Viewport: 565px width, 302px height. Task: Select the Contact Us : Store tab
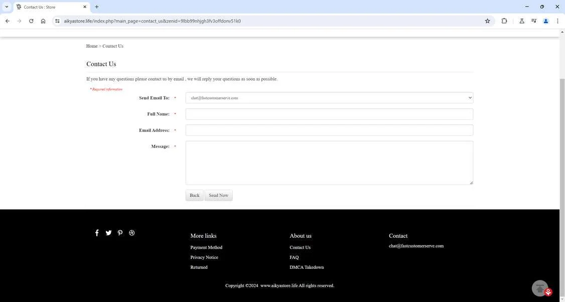click(x=52, y=7)
